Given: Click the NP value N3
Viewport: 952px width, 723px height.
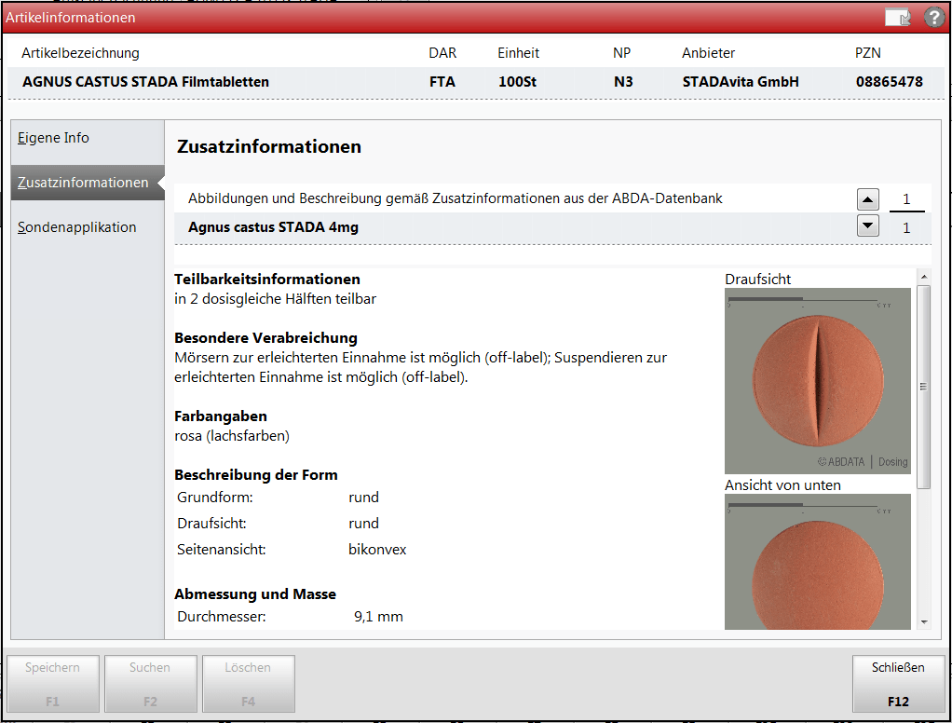Looking at the screenshot, I should point(623,81).
